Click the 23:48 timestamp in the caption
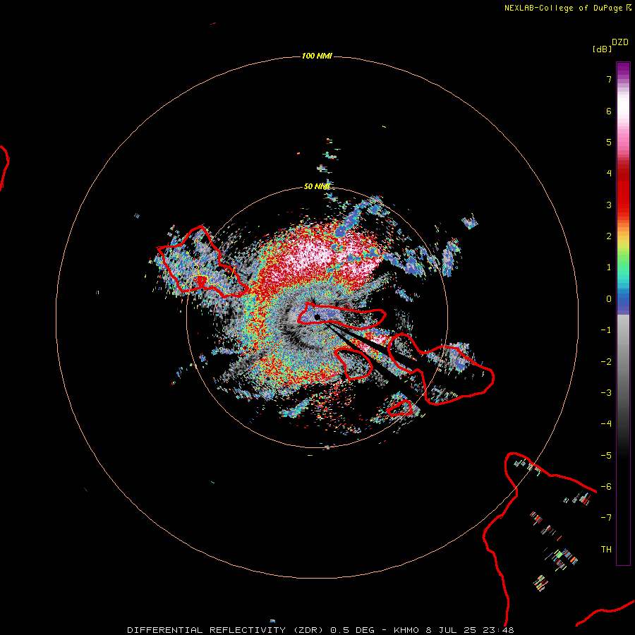The height and width of the screenshot is (635, 635). [x=497, y=630]
